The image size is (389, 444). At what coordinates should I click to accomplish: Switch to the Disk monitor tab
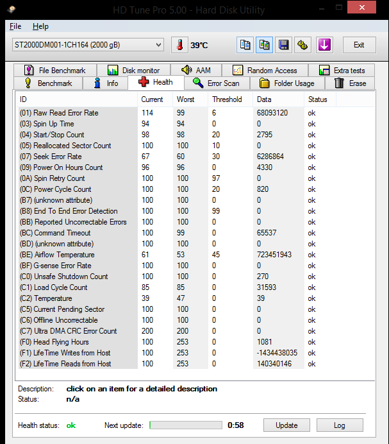(x=133, y=70)
